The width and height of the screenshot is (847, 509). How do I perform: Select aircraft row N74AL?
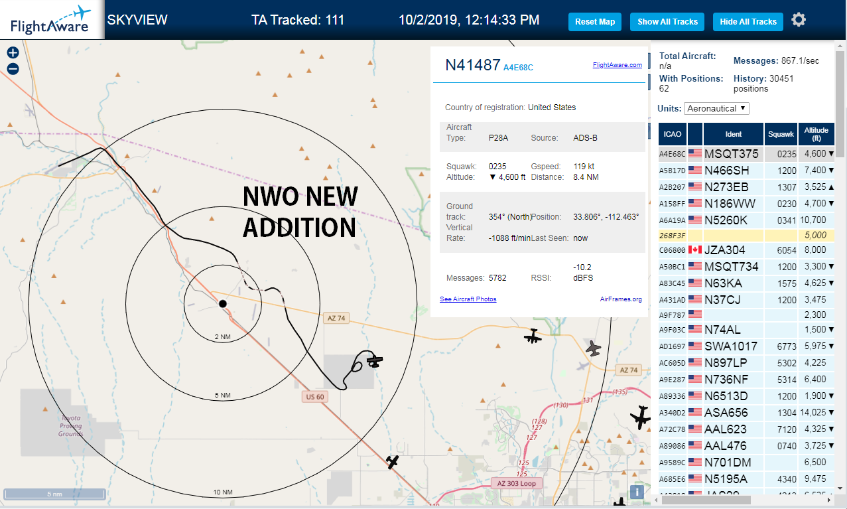point(747,330)
